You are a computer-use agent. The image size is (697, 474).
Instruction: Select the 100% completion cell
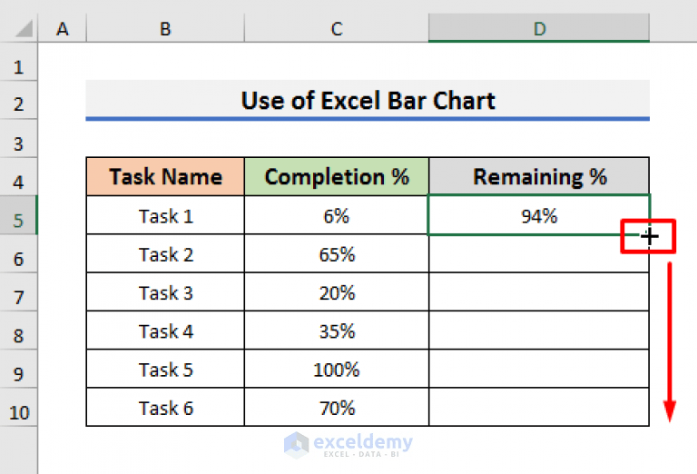[x=337, y=369]
